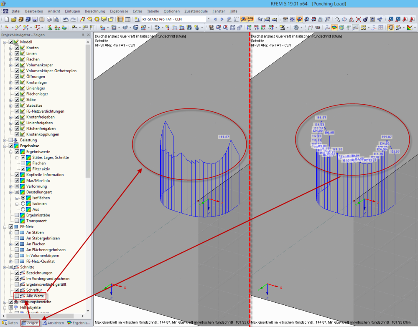
Task: Click the New Line tool icon
Action: coord(18,28)
